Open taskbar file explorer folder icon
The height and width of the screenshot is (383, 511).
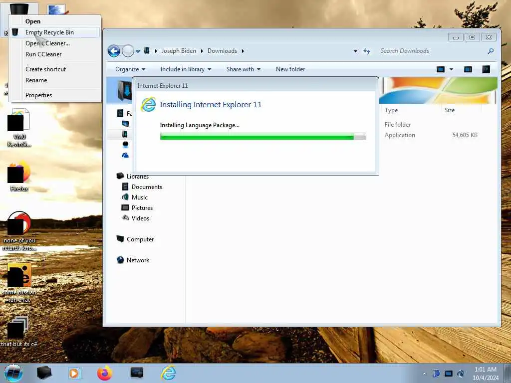(x=44, y=373)
